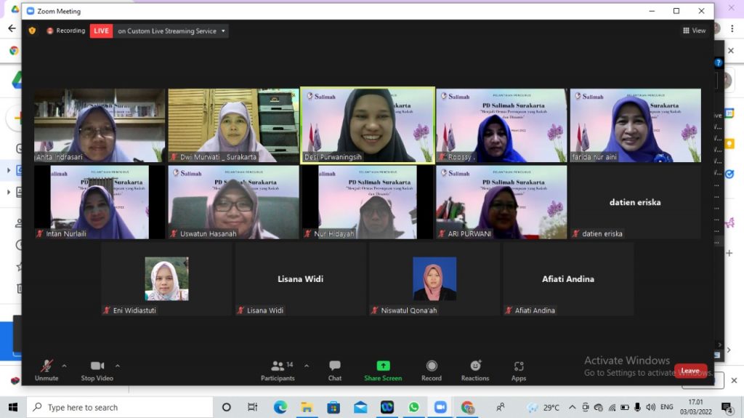
Task: Click the encryption shield icon
Action: 32,31
